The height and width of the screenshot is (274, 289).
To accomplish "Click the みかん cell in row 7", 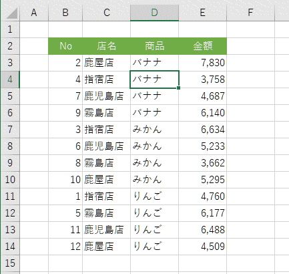I will (154, 130).
